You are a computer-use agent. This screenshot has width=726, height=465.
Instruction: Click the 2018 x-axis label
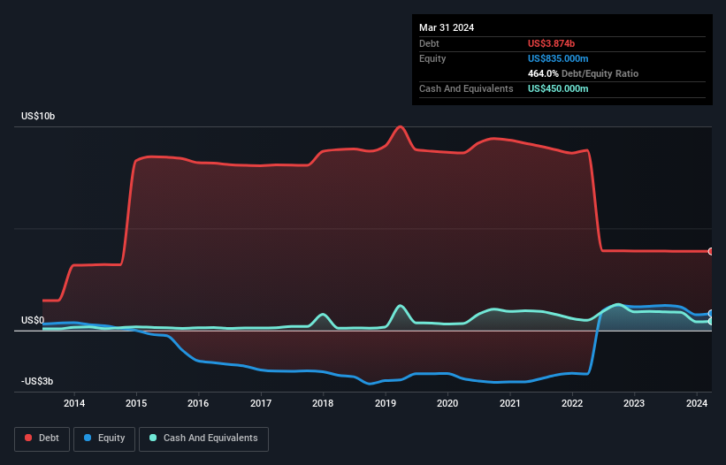coord(323,403)
